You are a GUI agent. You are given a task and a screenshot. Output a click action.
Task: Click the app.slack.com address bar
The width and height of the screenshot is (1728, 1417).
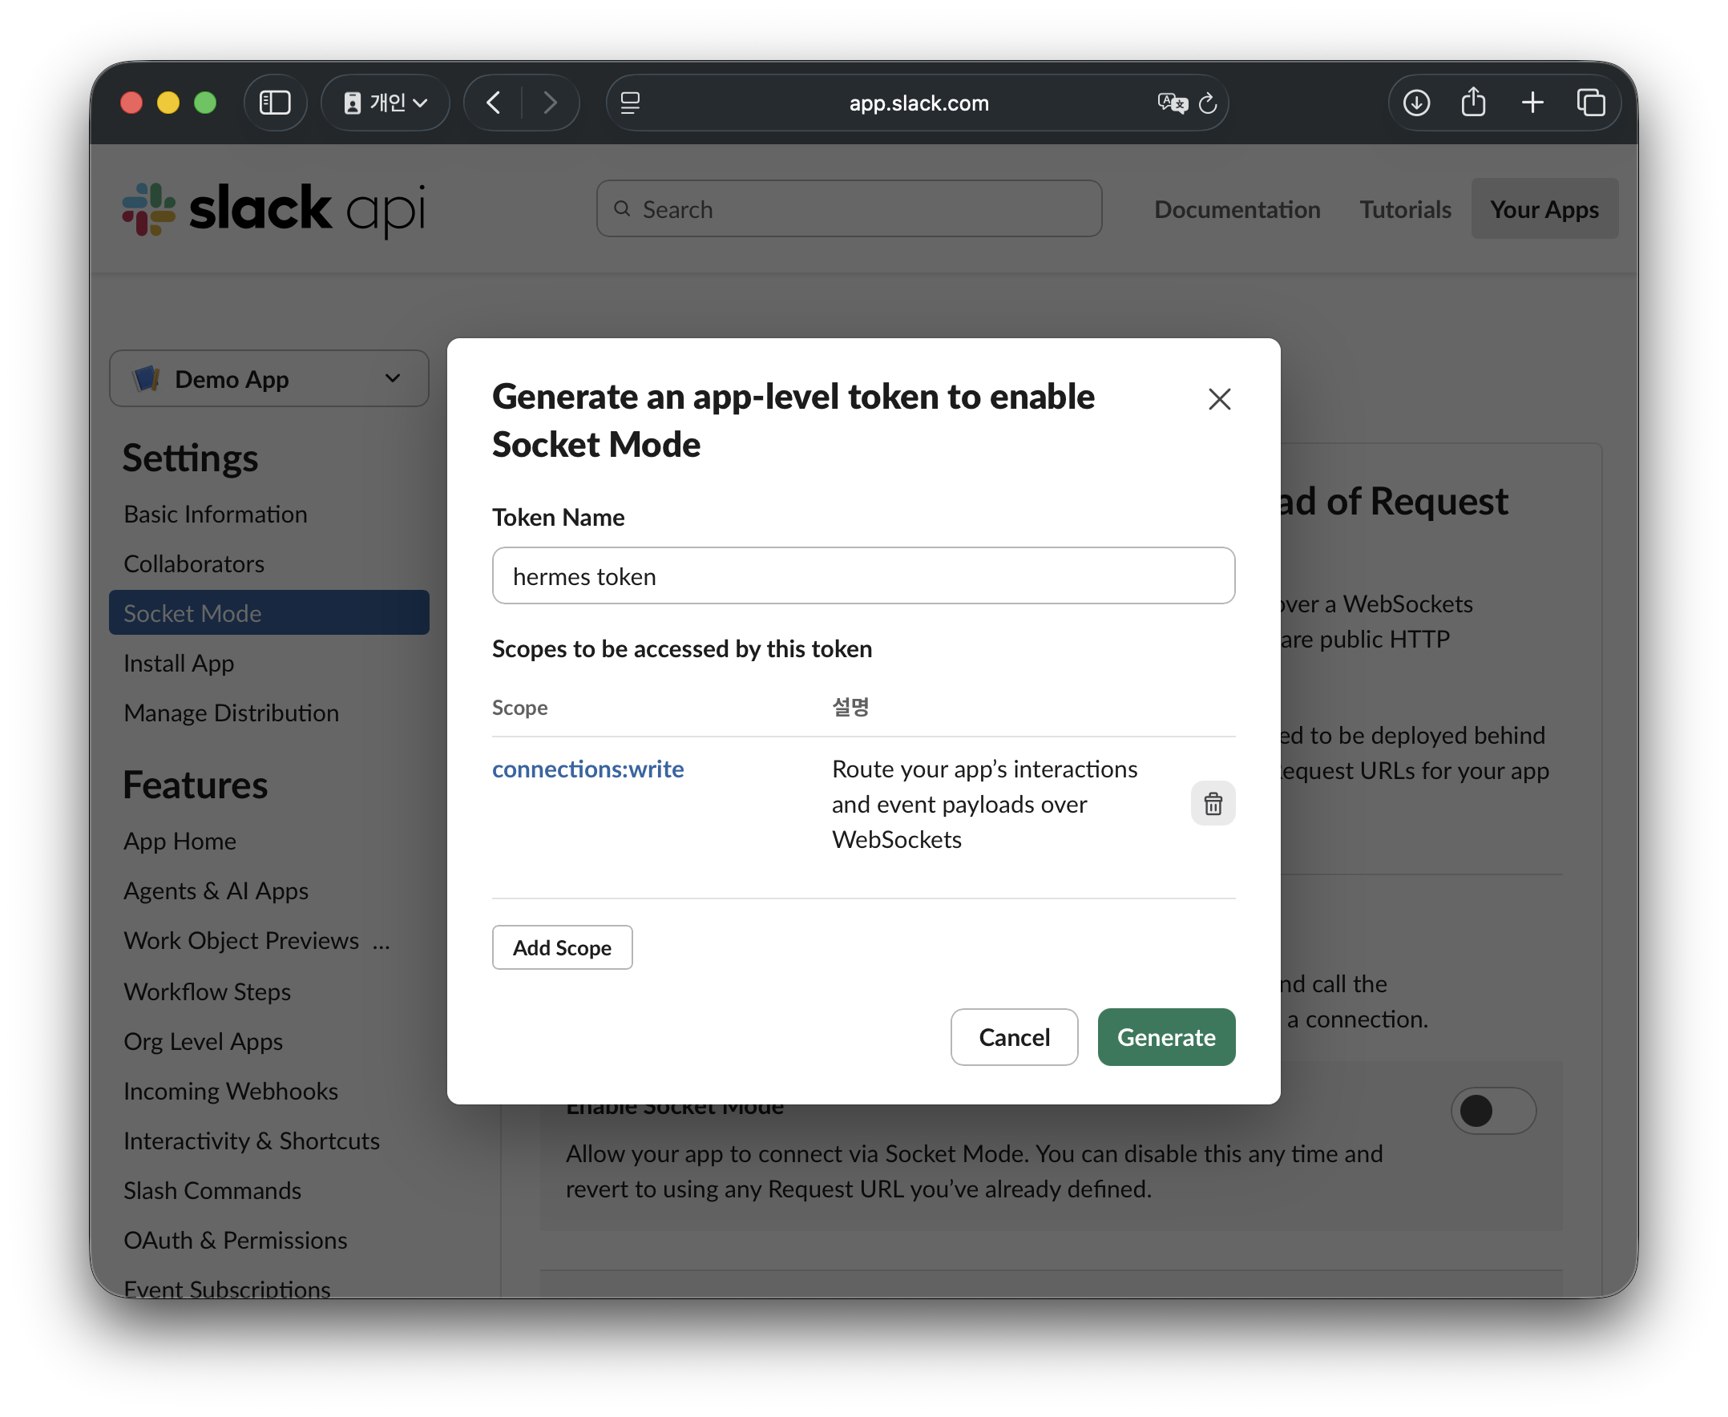918,103
